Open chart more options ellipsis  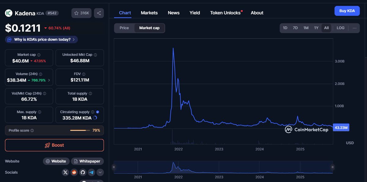point(354,28)
